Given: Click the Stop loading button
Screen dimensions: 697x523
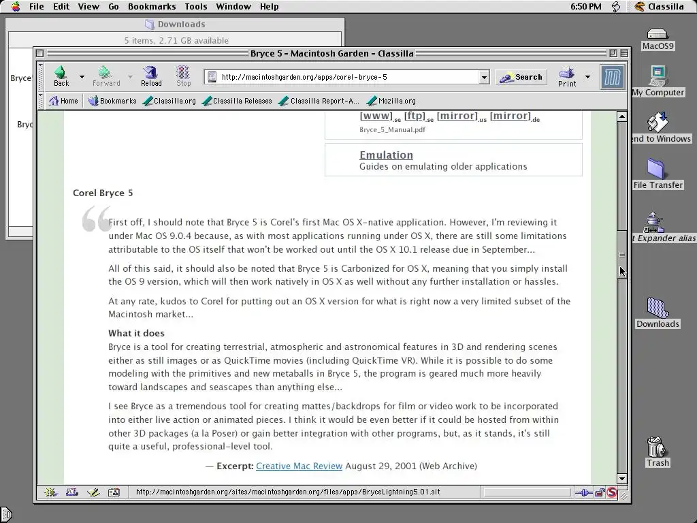Looking at the screenshot, I should pyautogui.click(x=183, y=76).
